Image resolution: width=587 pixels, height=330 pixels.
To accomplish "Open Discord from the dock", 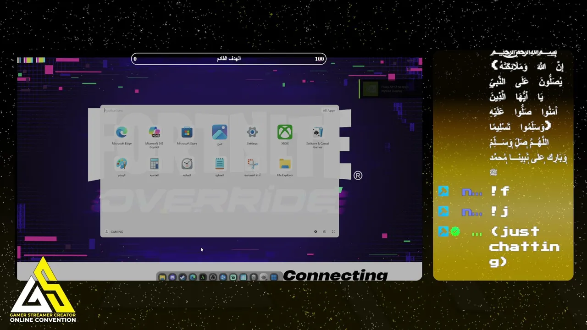I will tap(172, 277).
